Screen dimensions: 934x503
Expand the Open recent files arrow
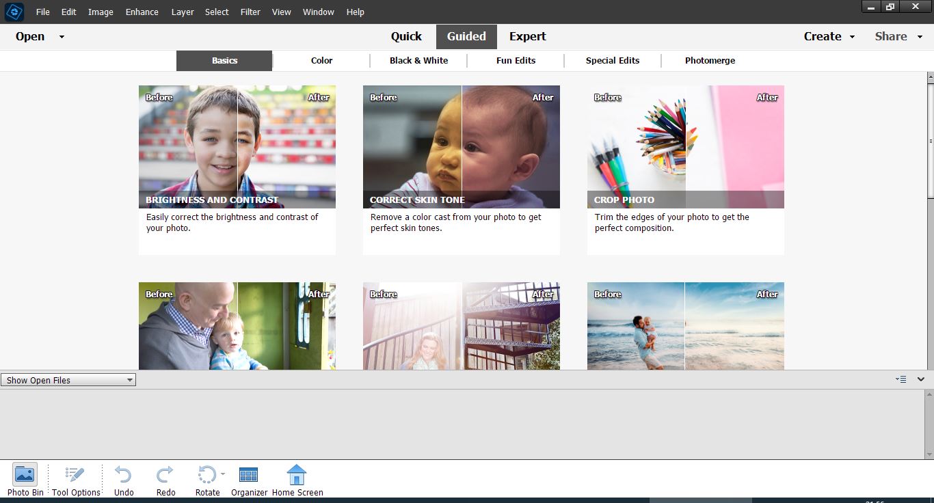pos(62,37)
